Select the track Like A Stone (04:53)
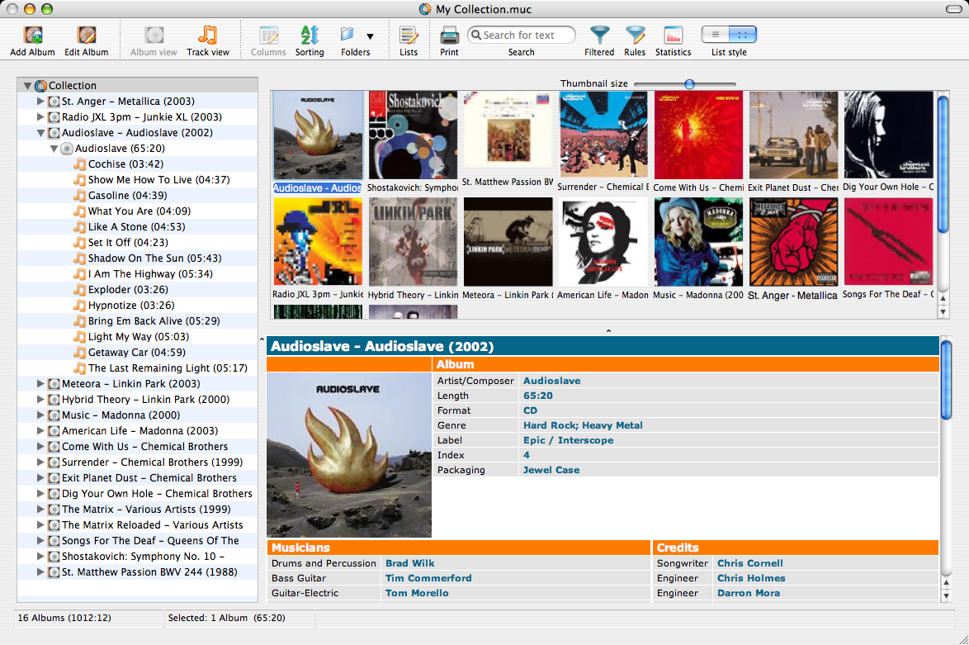969x645 pixels. tap(136, 227)
